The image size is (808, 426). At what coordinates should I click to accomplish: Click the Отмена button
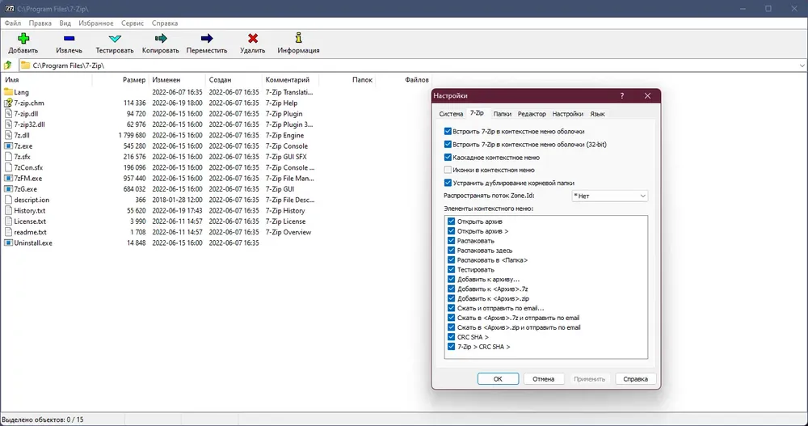(x=544, y=379)
